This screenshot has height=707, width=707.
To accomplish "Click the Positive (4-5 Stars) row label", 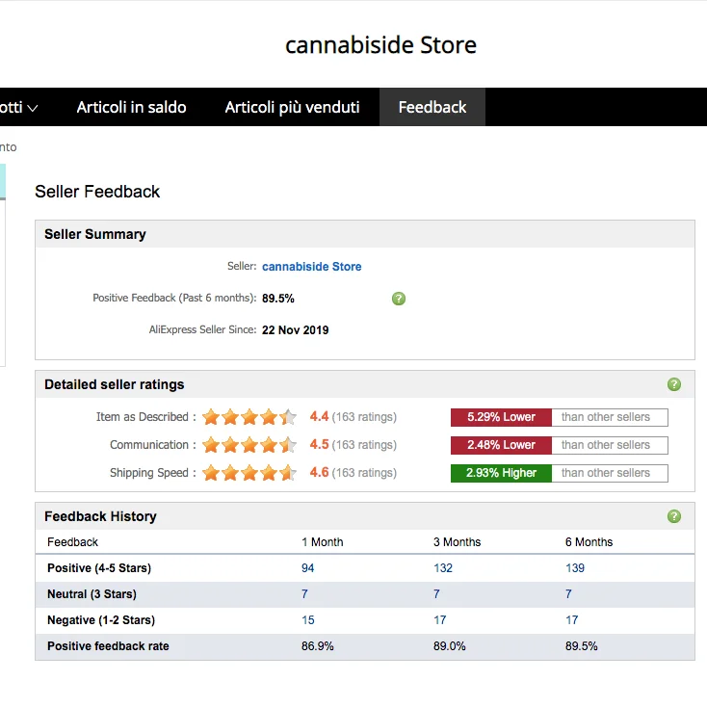I will [x=99, y=568].
